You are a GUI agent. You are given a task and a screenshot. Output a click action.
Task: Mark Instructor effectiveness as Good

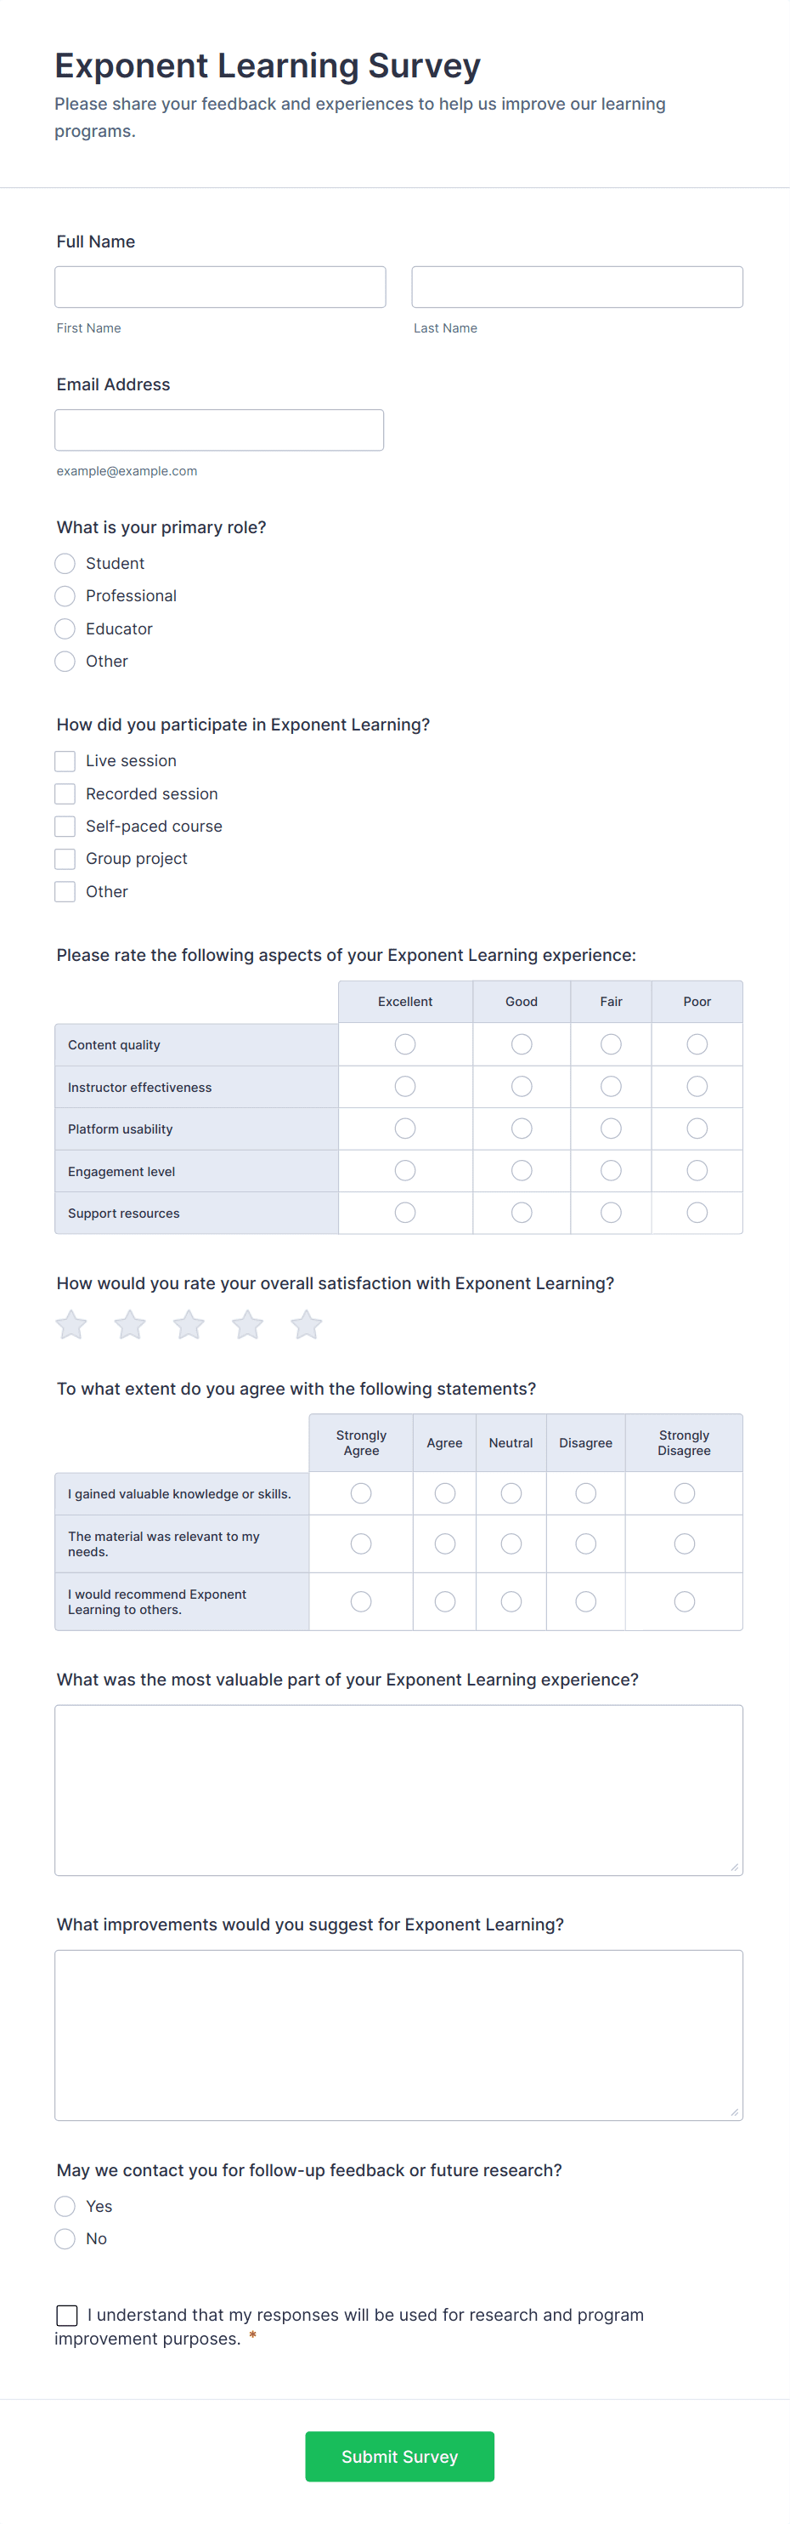pos(521,1086)
